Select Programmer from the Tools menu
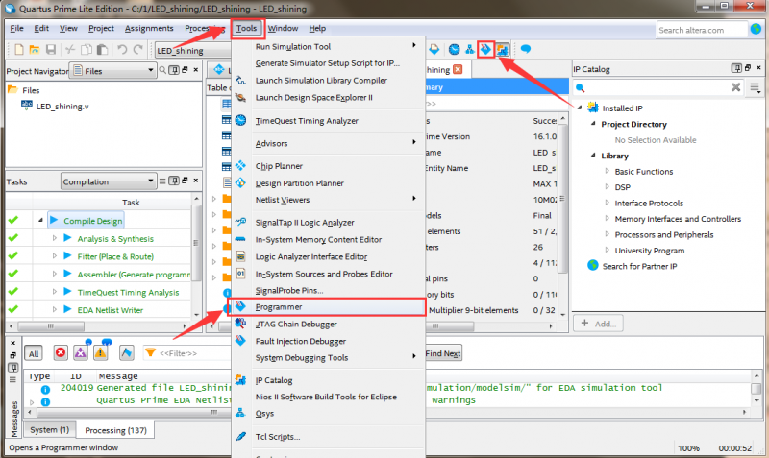769x458 pixels. 327,306
